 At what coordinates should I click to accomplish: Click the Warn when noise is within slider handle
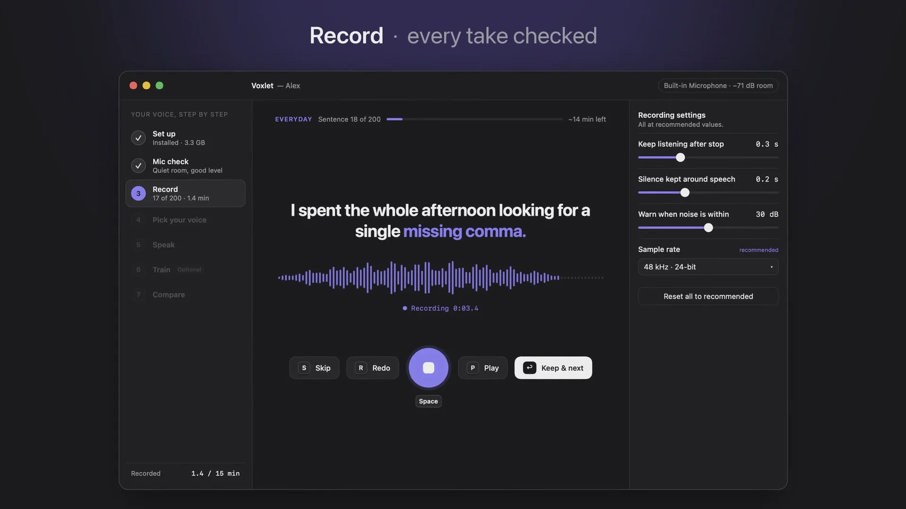pos(708,228)
